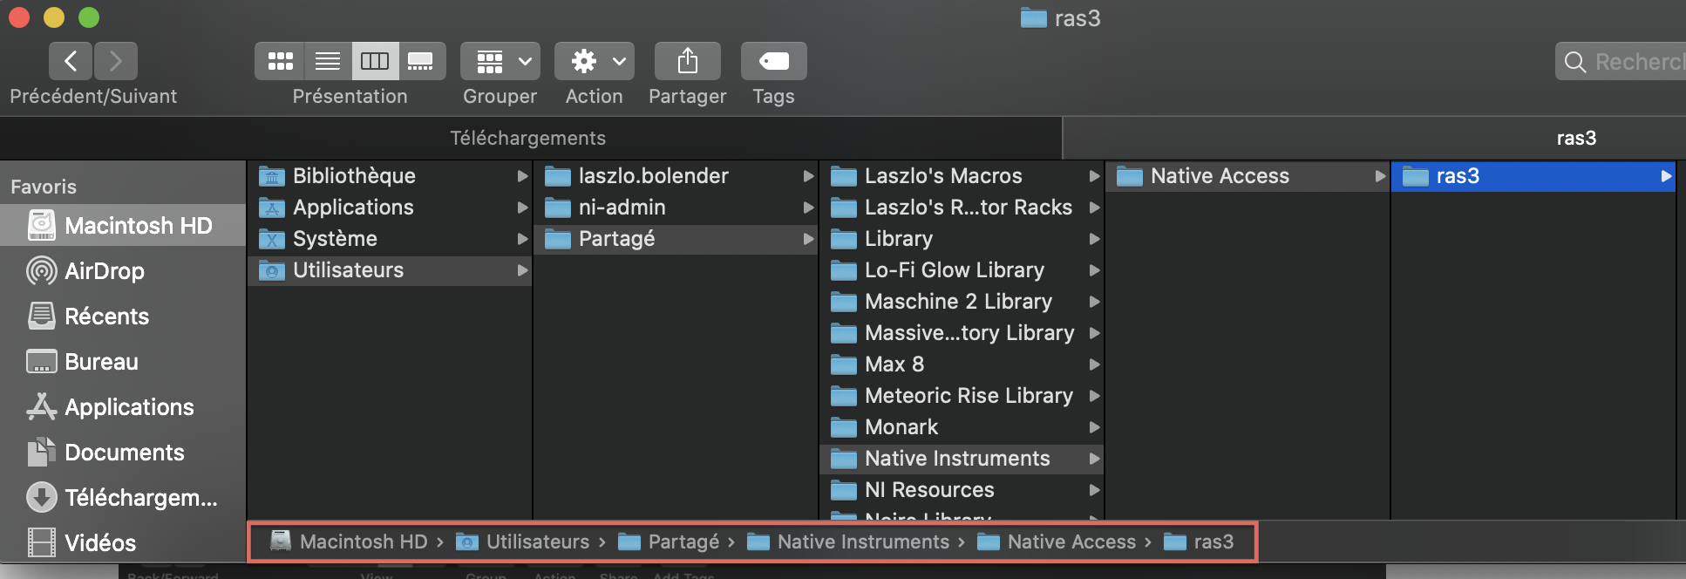Select the Téléchargements tab

530,138
